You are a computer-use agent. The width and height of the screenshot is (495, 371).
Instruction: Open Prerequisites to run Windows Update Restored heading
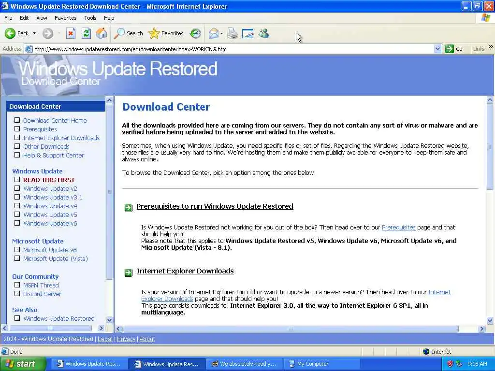(215, 206)
